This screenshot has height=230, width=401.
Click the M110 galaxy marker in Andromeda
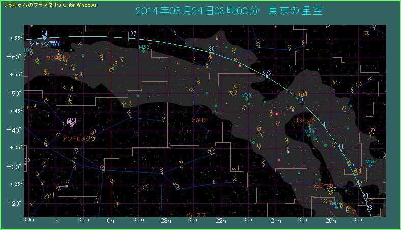[71, 124]
